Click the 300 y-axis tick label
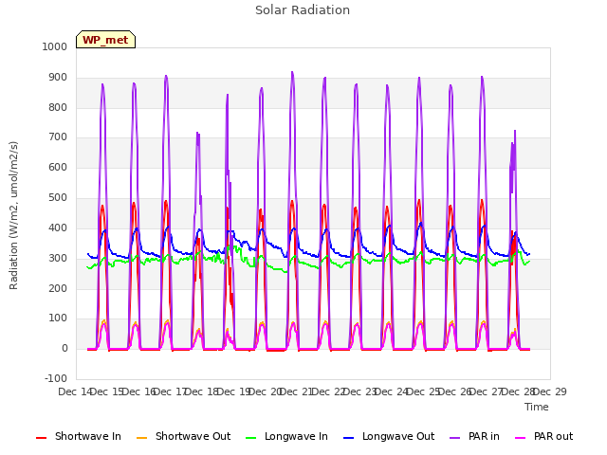 (58, 258)
